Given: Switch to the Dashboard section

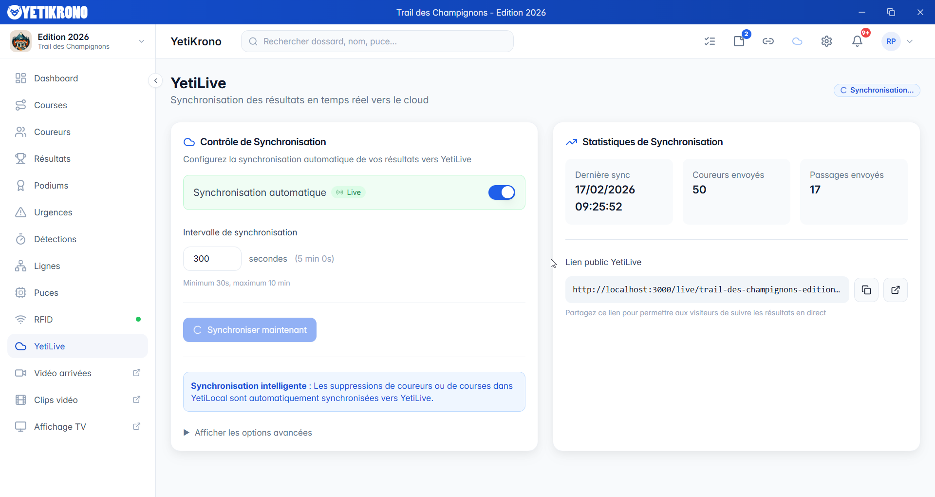Looking at the screenshot, I should pos(56,78).
